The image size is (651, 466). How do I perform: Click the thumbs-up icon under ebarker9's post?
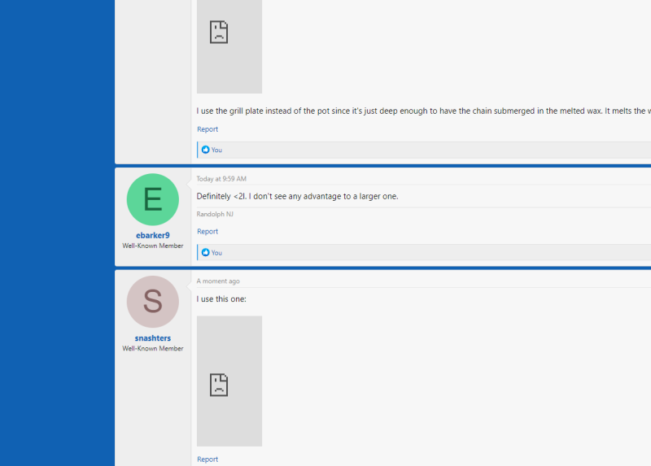pos(205,252)
